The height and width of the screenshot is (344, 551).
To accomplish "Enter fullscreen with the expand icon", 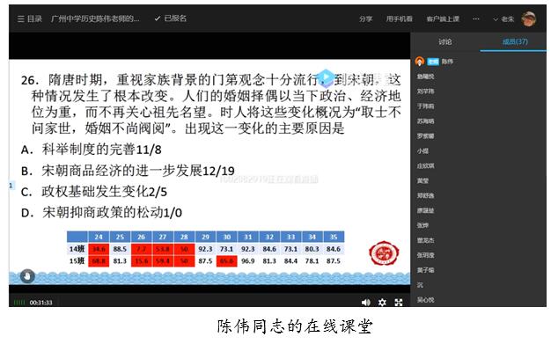I will [399, 302].
